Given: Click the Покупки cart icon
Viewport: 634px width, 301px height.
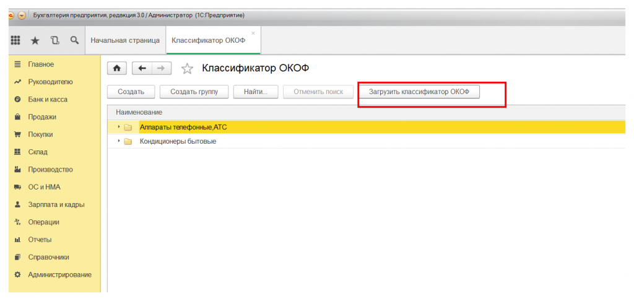Looking at the screenshot, I should point(17,135).
